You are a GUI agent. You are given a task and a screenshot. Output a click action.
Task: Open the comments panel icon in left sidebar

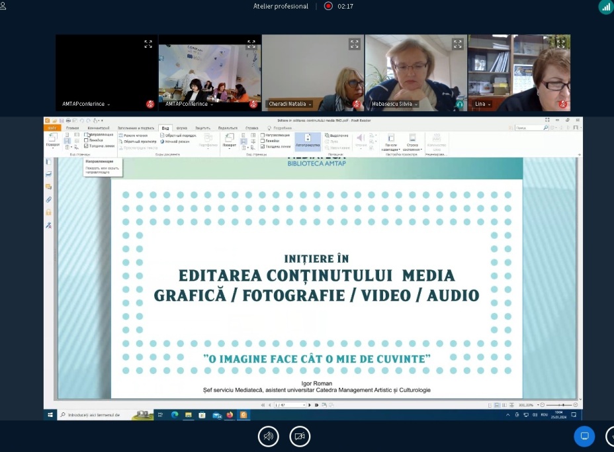tap(48, 187)
